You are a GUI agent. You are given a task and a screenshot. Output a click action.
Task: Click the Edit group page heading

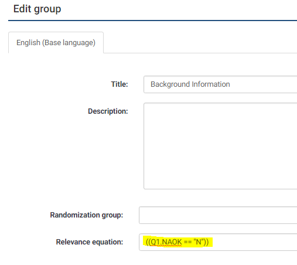(x=37, y=9)
